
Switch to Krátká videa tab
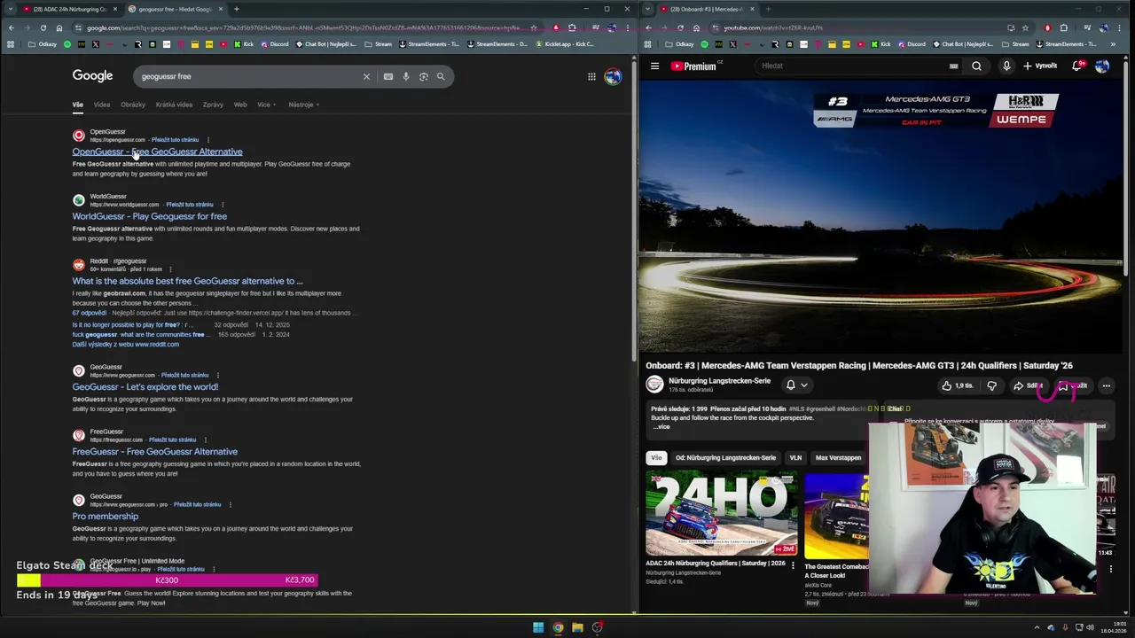coord(174,105)
